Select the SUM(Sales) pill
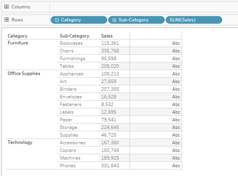Screen dimensions: 238x176 click(194, 20)
